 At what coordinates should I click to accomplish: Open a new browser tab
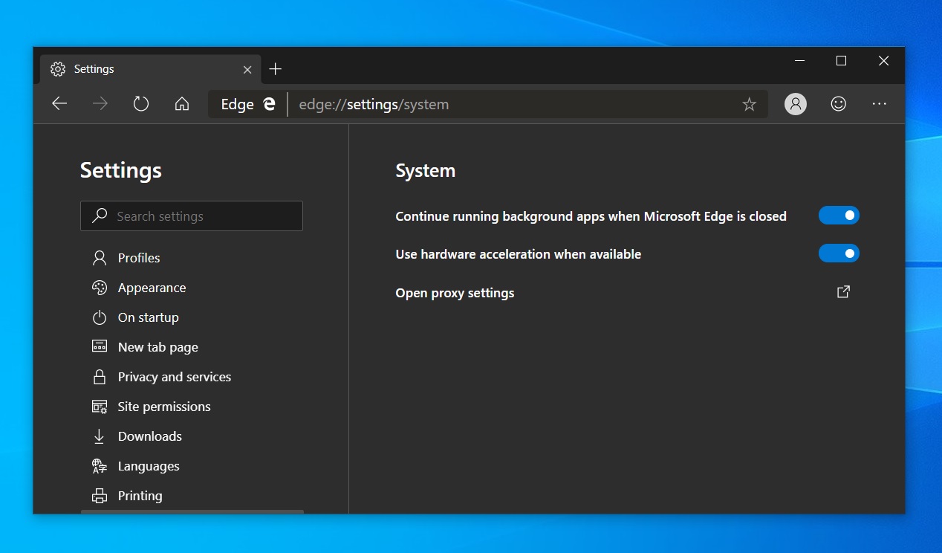point(275,68)
